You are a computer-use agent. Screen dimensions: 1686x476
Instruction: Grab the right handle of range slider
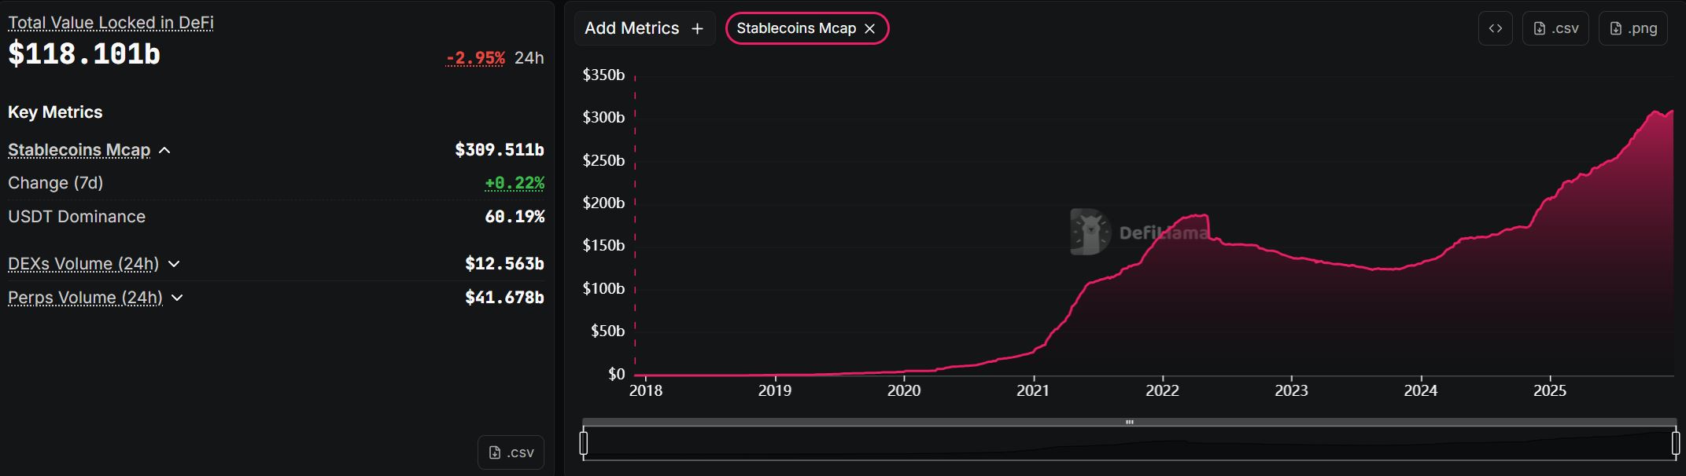coord(1675,443)
